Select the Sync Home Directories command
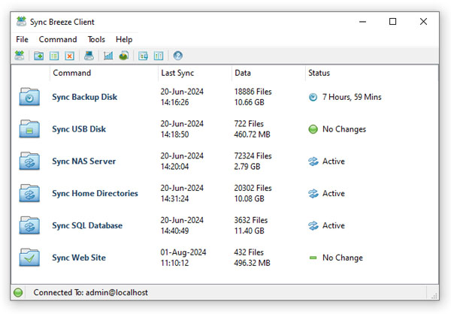 pos(95,194)
